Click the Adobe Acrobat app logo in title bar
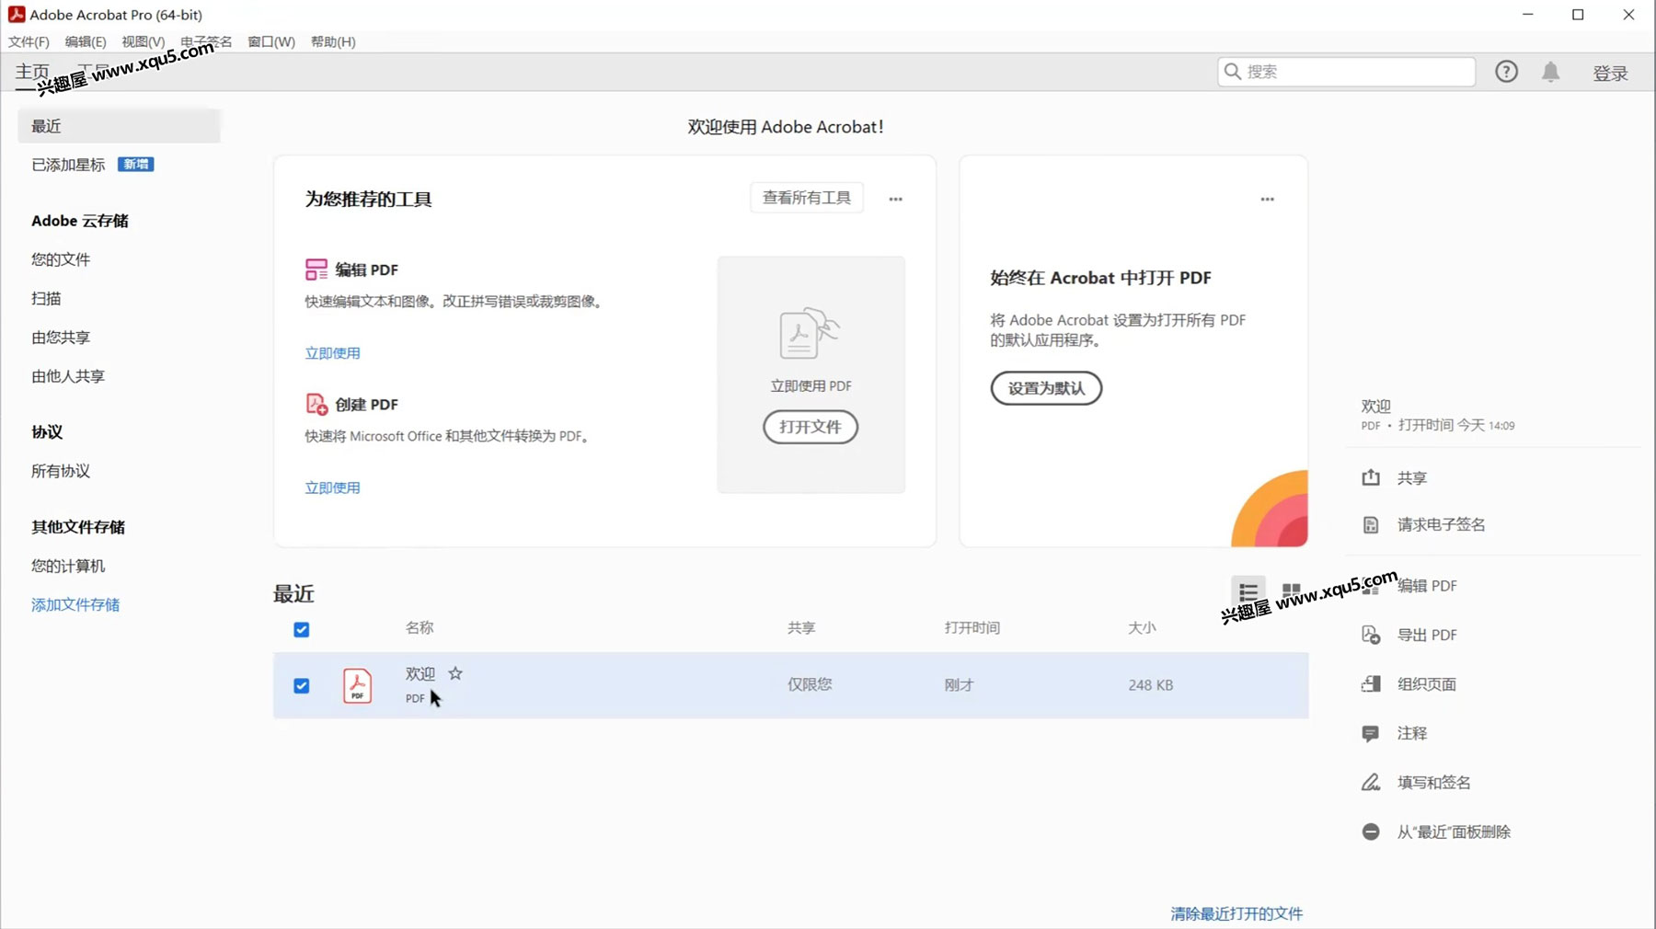This screenshot has height=929, width=1656. 17,15
